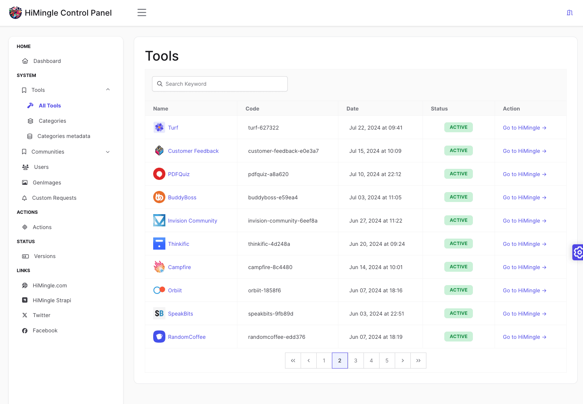Focus the Search Keyword field
583x404 pixels.
click(x=220, y=84)
